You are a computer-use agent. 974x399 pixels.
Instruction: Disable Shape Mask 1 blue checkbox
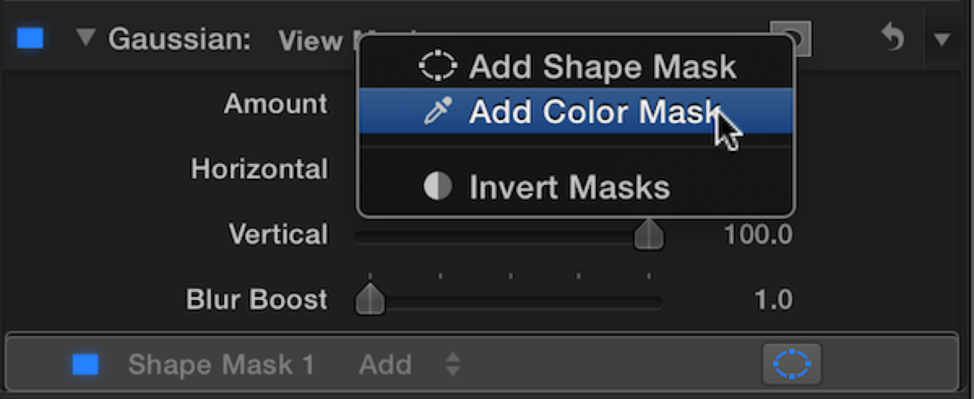(85, 364)
